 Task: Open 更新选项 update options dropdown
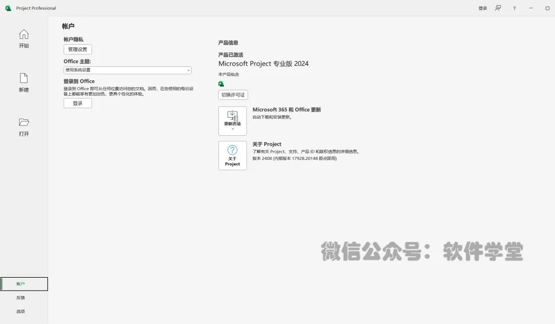coord(233,121)
